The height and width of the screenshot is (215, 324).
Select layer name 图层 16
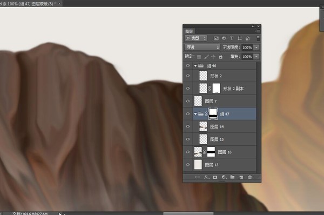pos(225,152)
